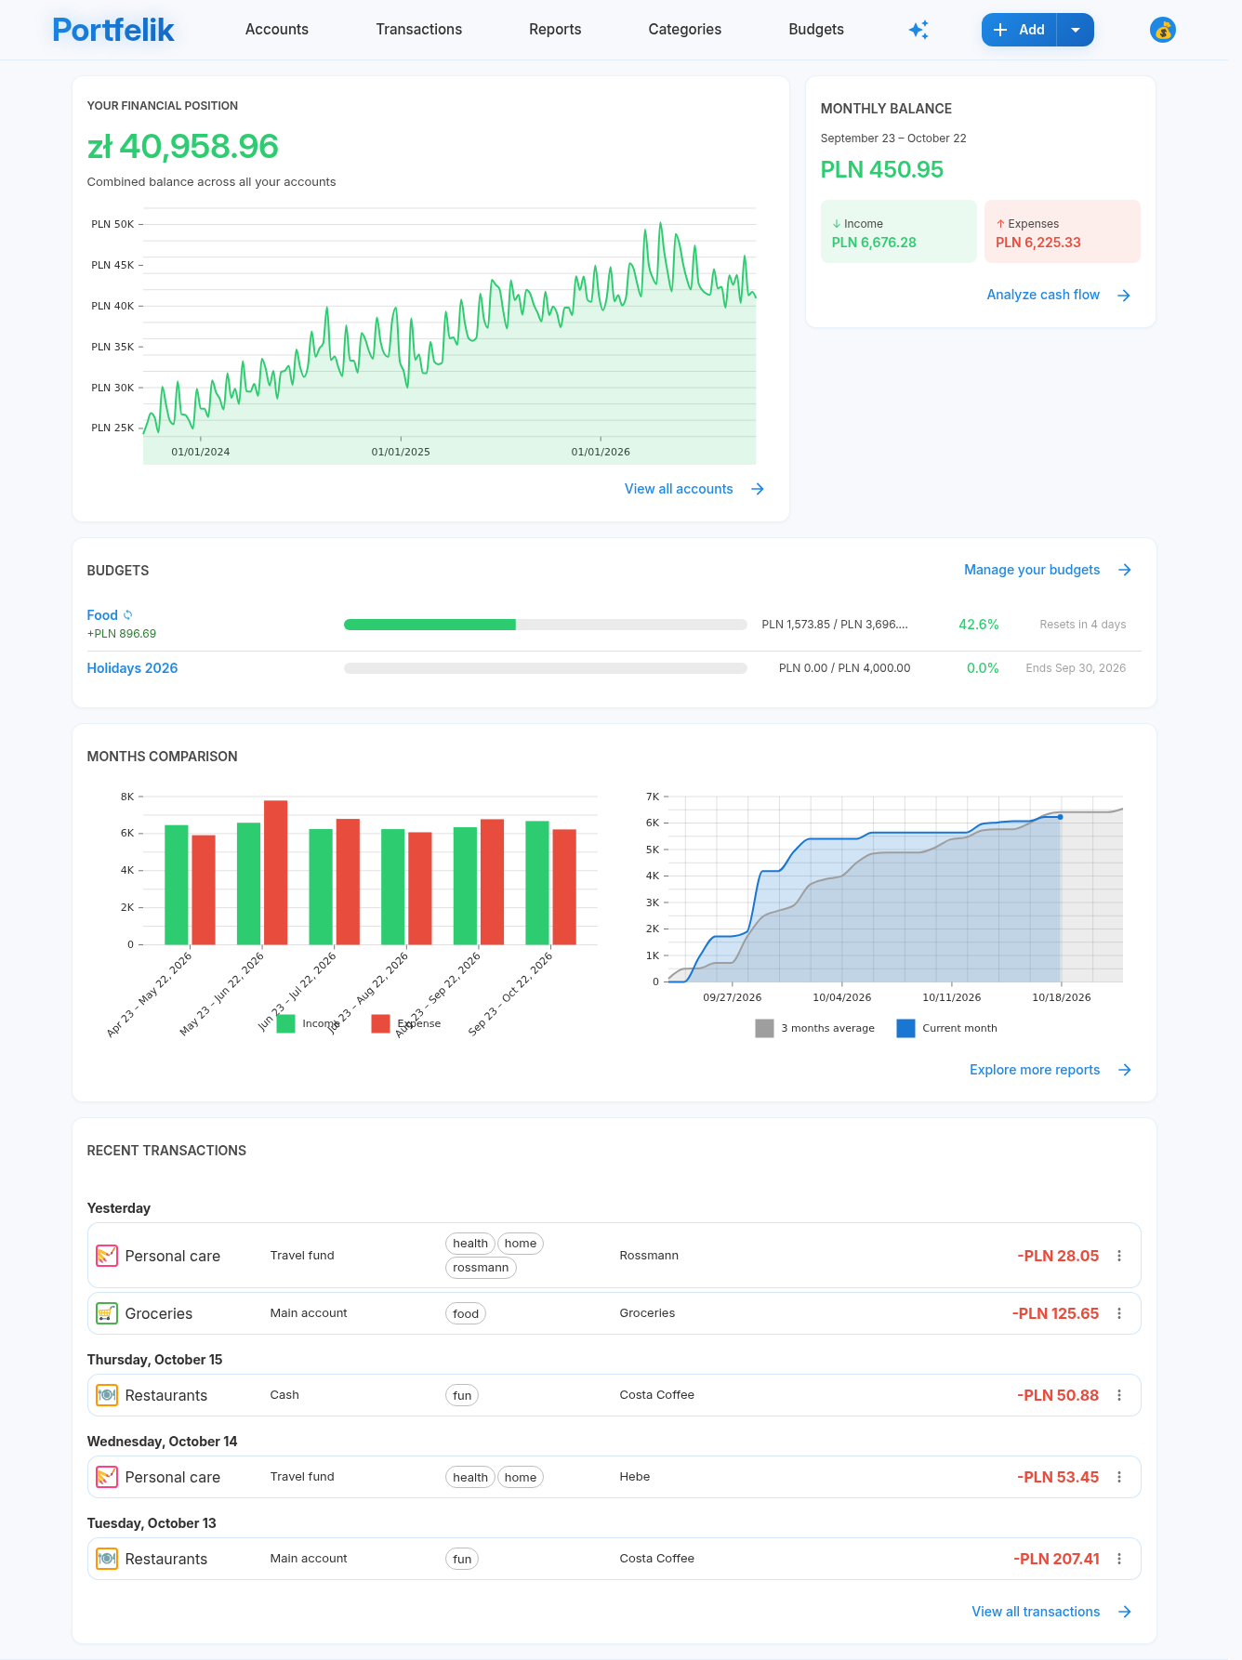1242x1660 pixels.
Task: Click Explore more reports link
Action: click(x=1035, y=1070)
